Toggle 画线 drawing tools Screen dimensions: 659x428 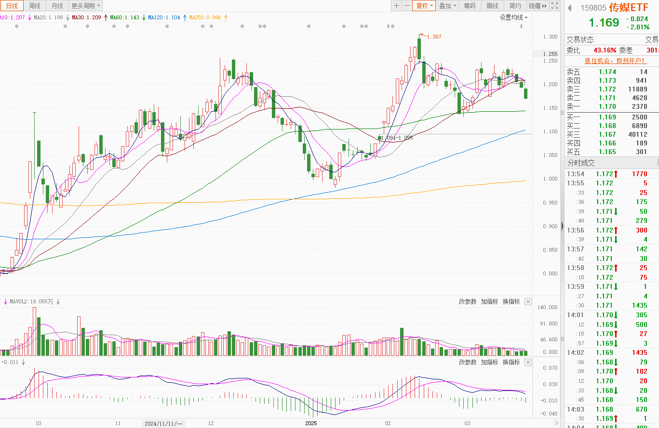pos(492,6)
